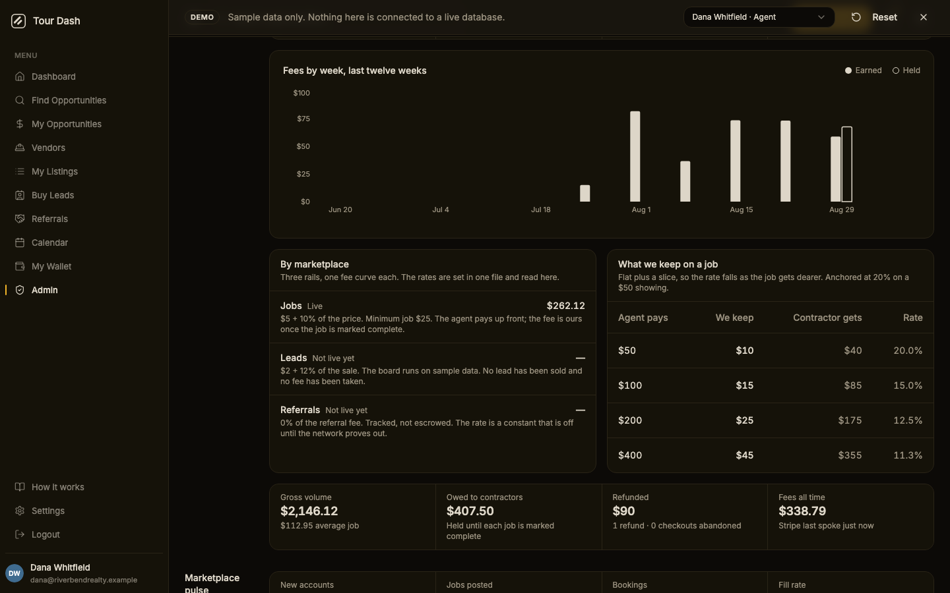This screenshot has height=593, width=950.
Task: Click the Aug 1 week bar
Action: 635,156
